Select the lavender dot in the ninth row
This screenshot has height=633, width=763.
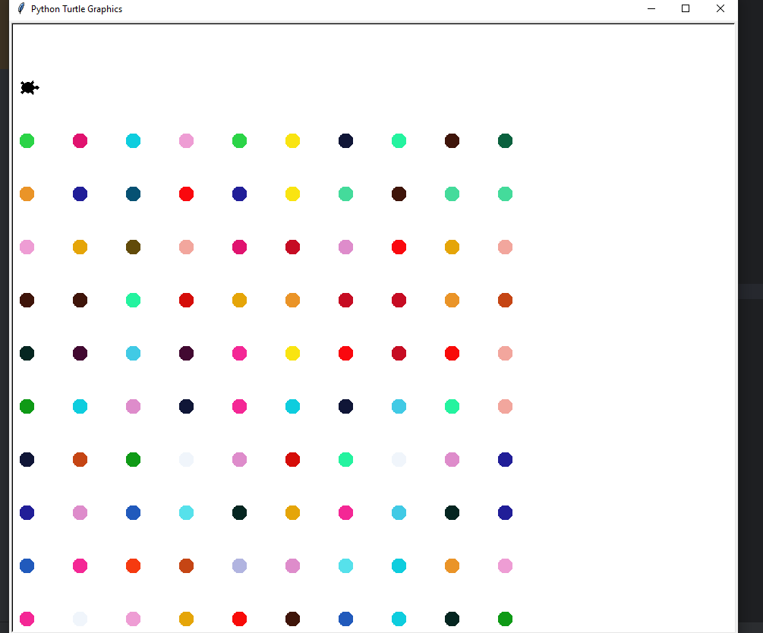click(x=239, y=565)
